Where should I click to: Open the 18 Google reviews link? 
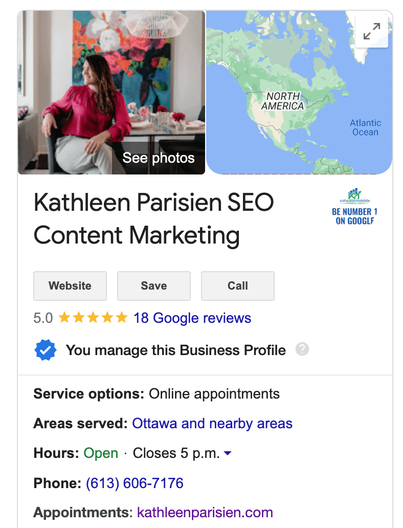click(192, 318)
